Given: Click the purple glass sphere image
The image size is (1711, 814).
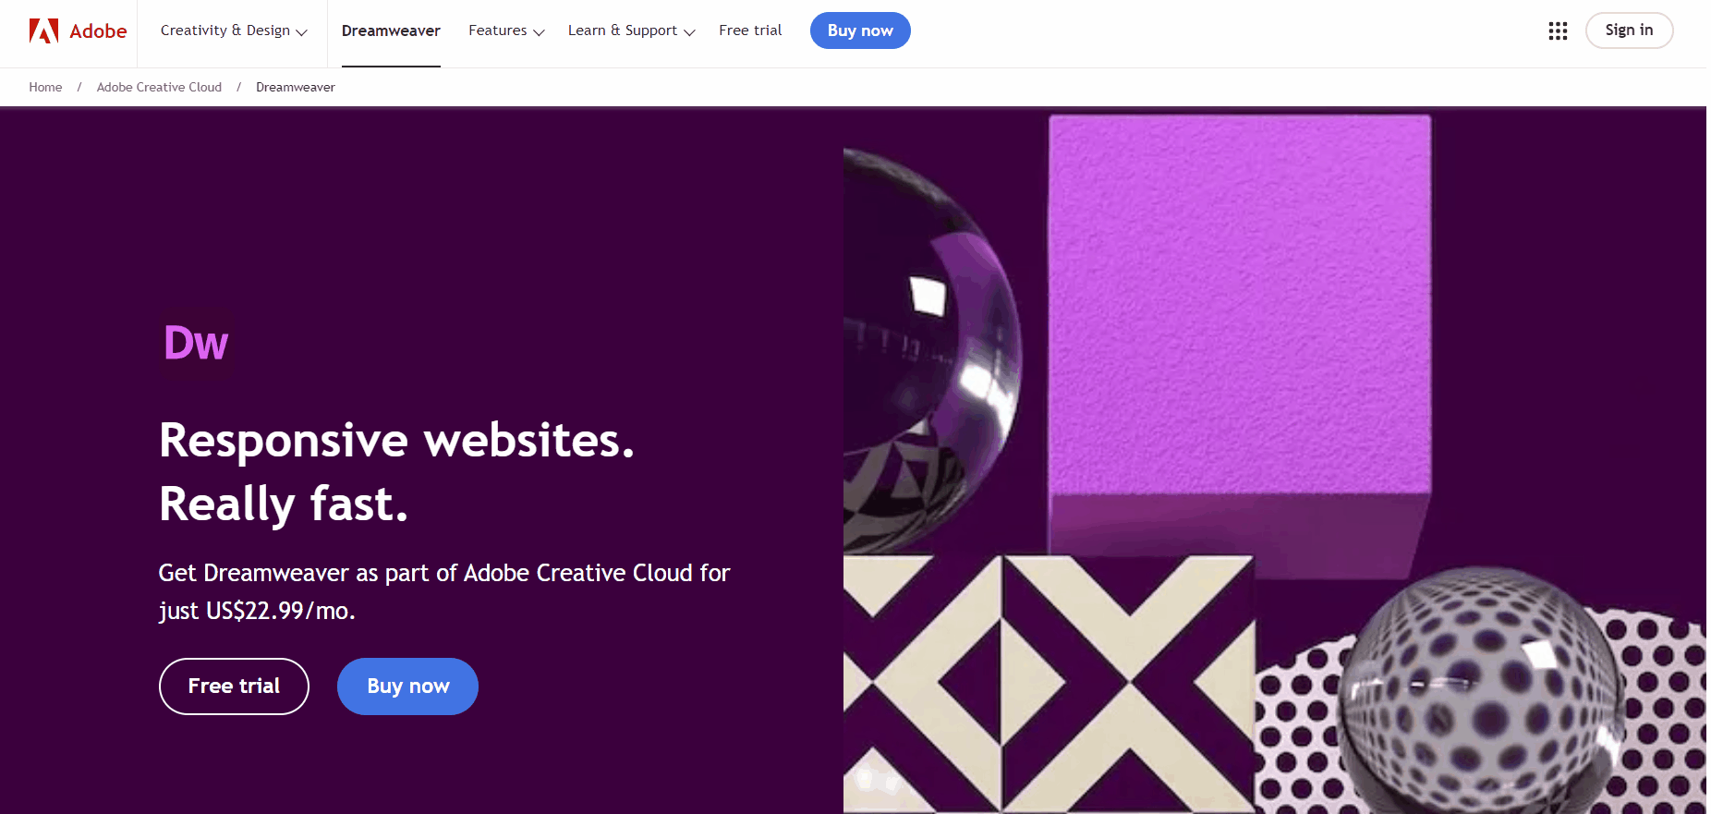Looking at the screenshot, I should tap(931, 351).
